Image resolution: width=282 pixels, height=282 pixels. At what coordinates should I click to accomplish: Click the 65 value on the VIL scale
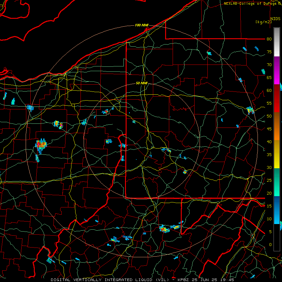[269, 77]
